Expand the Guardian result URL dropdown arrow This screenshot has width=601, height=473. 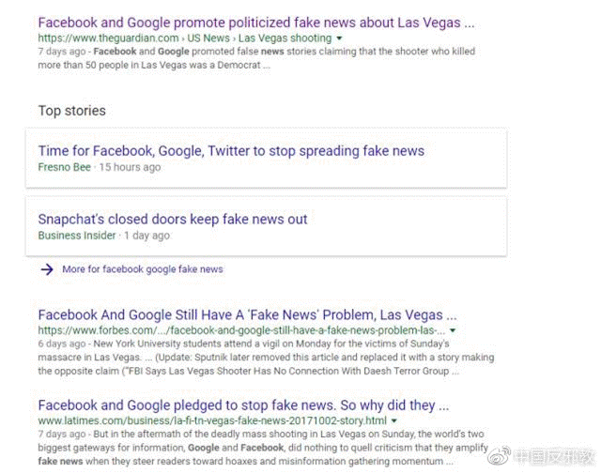point(339,38)
